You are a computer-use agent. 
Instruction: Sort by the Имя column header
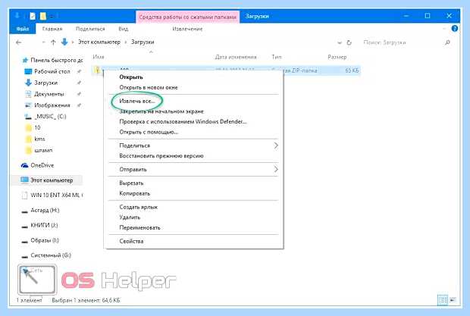click(99, 57)
